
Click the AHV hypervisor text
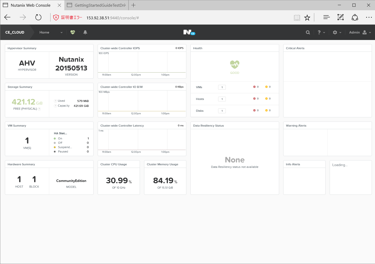[27, 63]
